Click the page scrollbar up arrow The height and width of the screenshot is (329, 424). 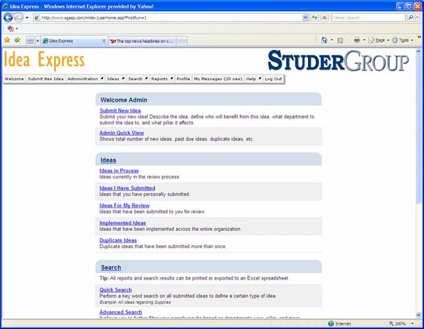click(x=419, y=51)
